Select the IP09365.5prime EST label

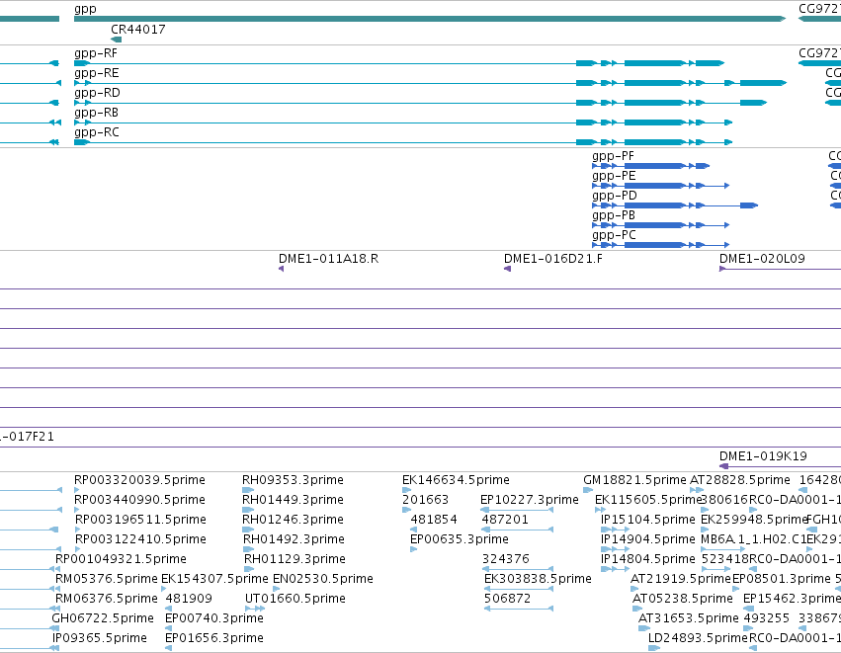[99, 638]
